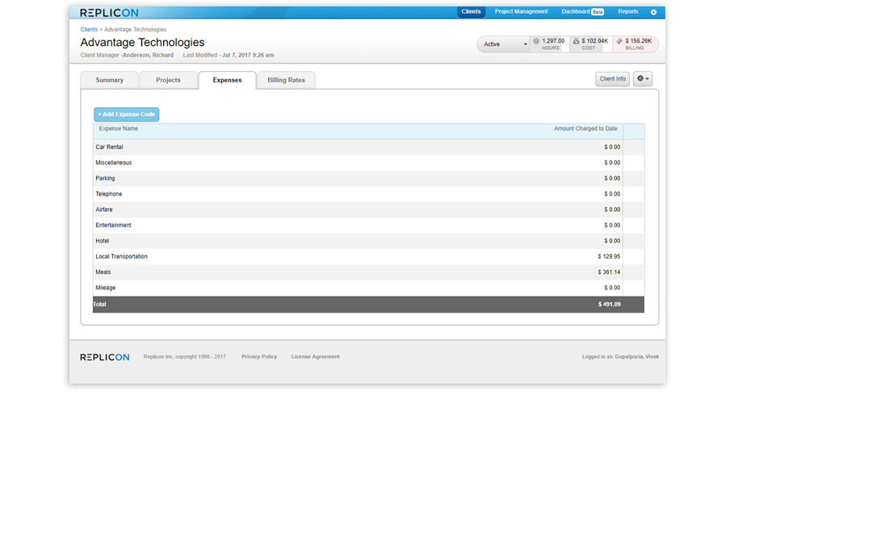The height and width of the screenshot is (536, 872).
Task: Click the Advantage Technologies page title
Action: coord(142,42)
